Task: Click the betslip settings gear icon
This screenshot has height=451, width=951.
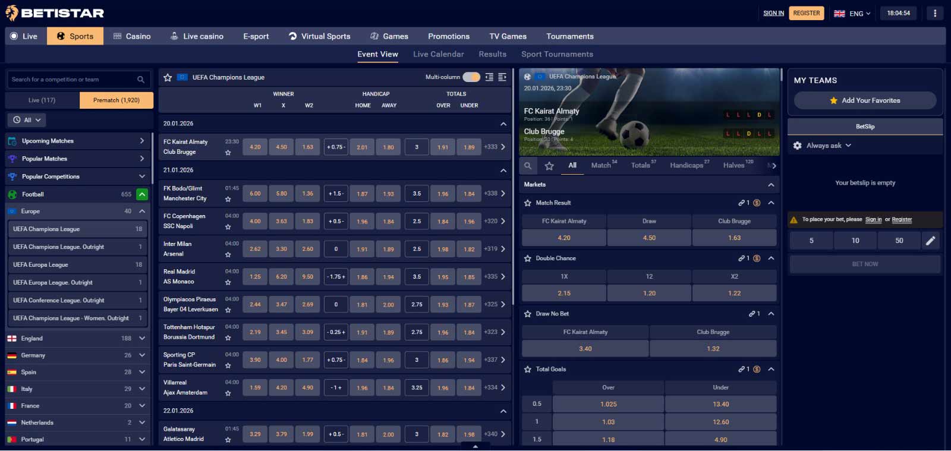Action: [798, 146]
